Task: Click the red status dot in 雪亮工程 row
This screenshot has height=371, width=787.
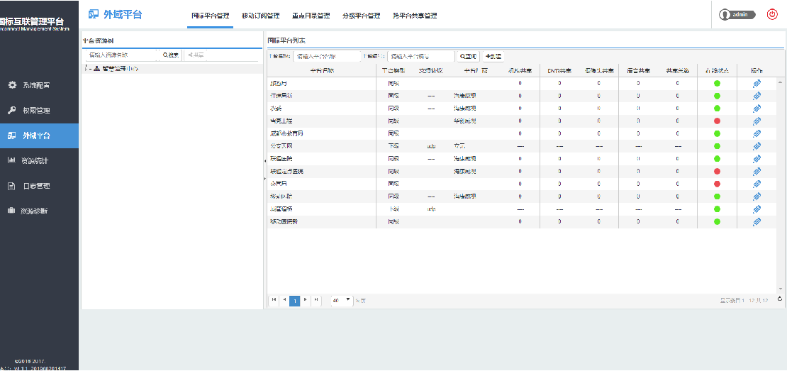Action: [x=718, y=121]
